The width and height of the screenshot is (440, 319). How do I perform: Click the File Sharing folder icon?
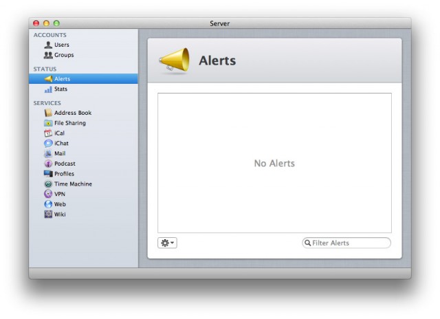[x=48, y=123]
